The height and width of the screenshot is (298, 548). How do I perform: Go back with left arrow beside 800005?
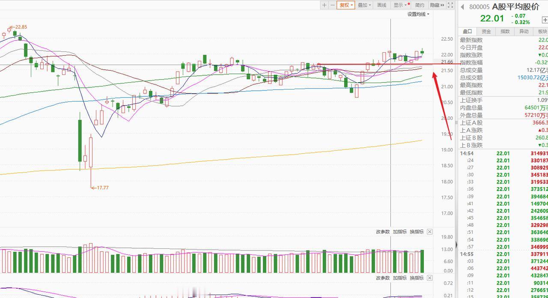462,6
